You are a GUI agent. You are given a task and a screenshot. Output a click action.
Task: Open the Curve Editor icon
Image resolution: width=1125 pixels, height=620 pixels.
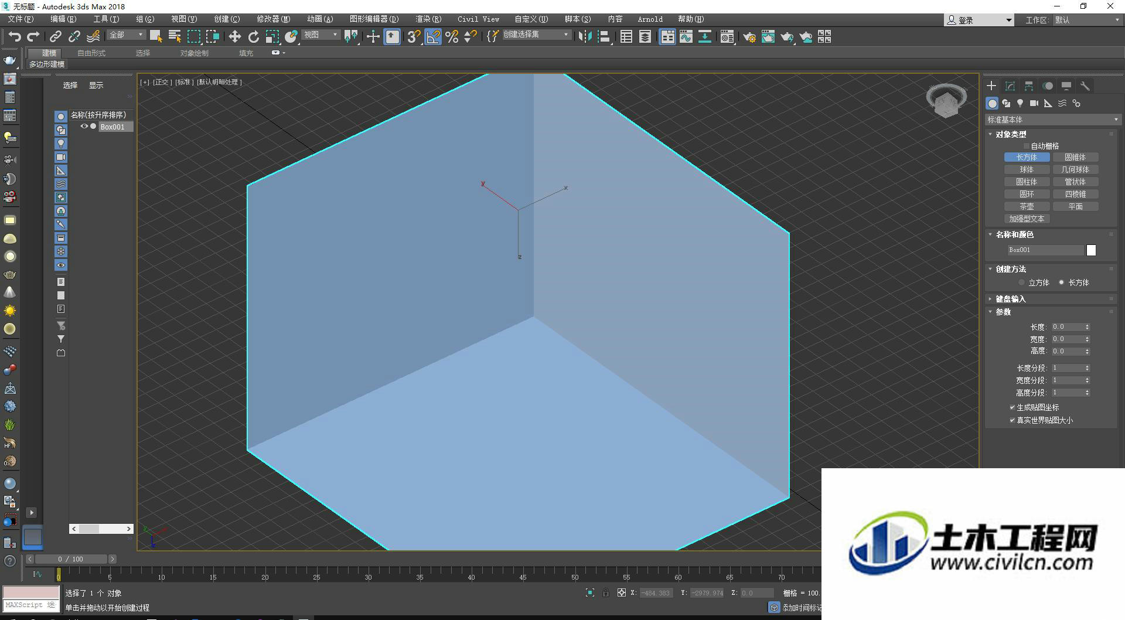click(x=686, y=36)
